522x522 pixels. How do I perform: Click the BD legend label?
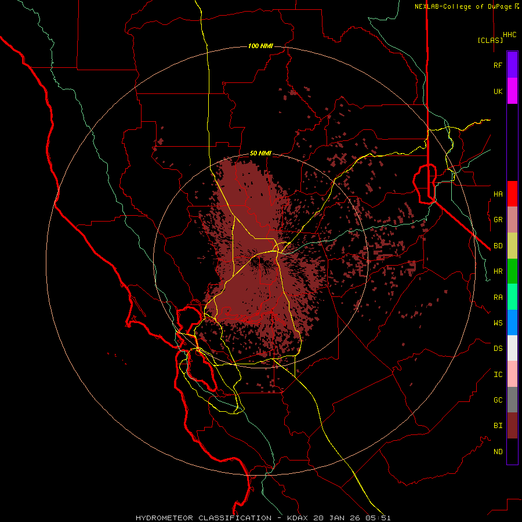click(498, 246)
